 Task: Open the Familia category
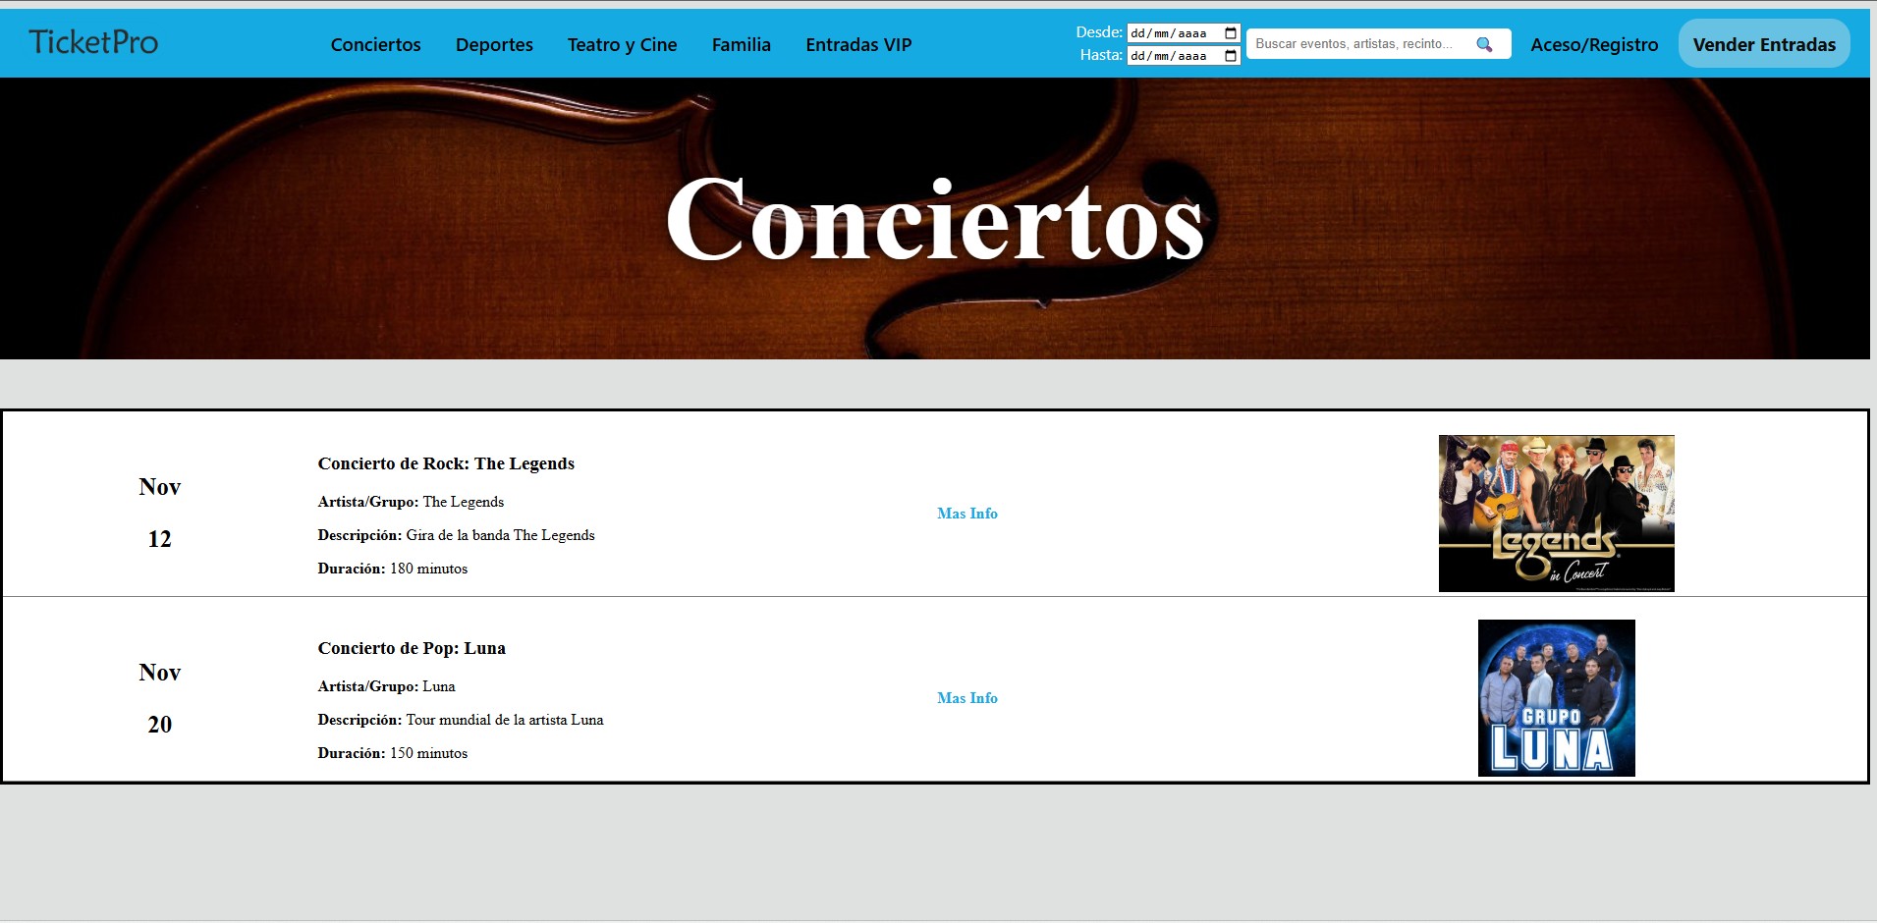(x=741, y=44)
